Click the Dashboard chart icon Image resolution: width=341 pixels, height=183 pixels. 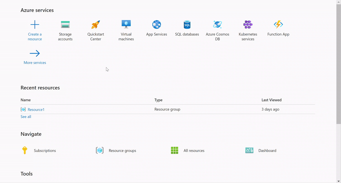[x=249, y=150]
